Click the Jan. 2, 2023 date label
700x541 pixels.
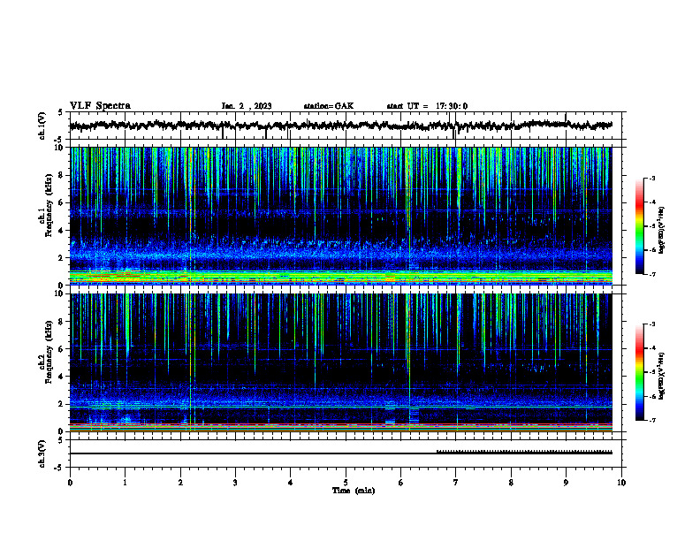point(247,106)
